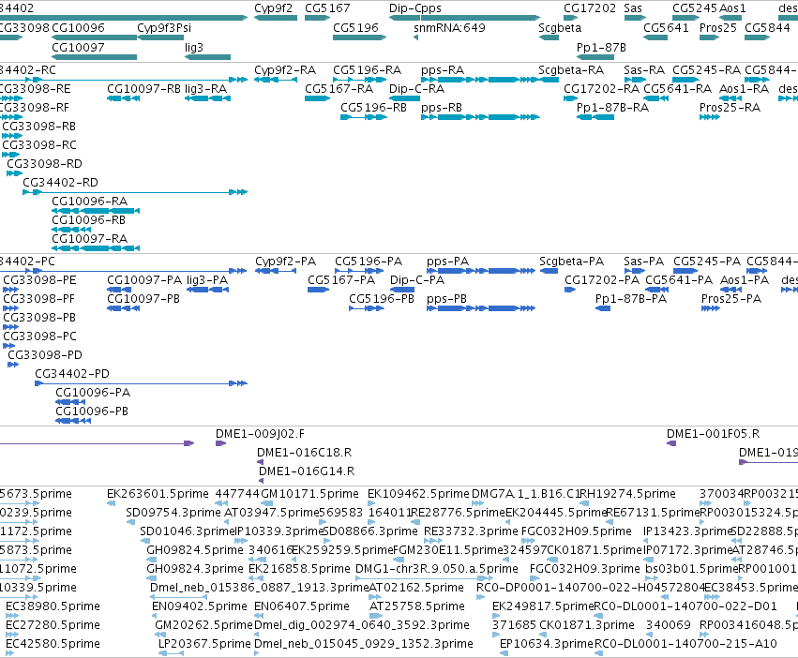Select the snmRNA:649 feature label
Viewport: 798px width, 658px height.
point(449,27)
